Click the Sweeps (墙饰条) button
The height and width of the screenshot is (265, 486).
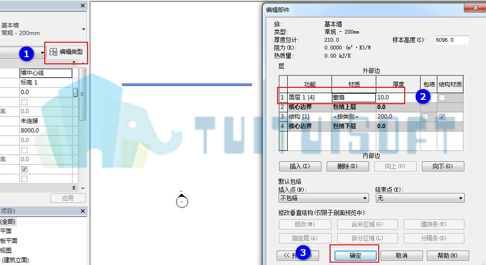click(x=434, y=224)
